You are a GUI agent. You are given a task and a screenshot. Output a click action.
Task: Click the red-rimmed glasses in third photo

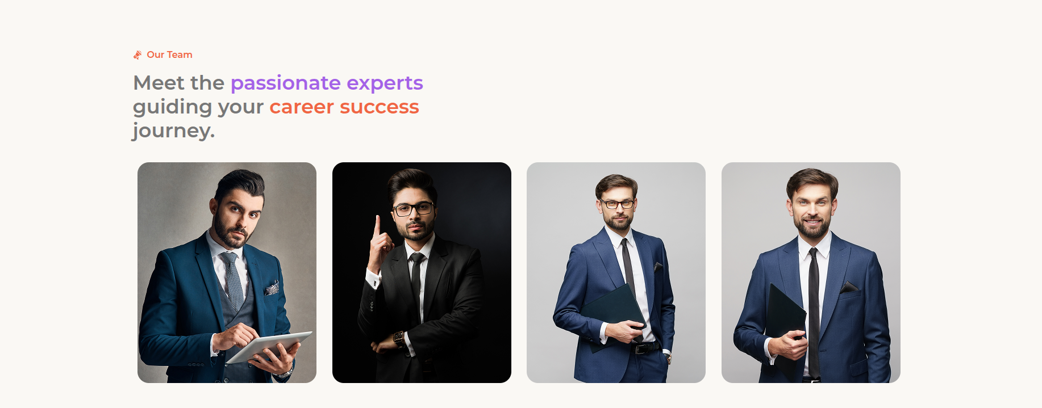click(618, 204)
